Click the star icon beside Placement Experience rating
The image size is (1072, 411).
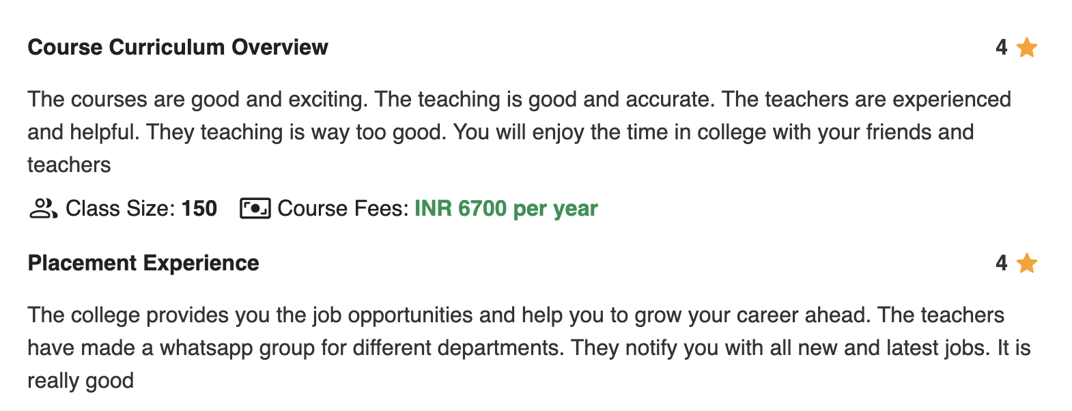1026,264
